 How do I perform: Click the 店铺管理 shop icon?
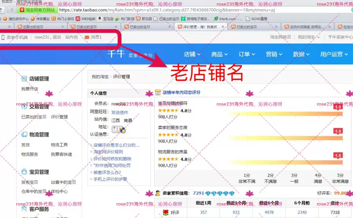[24, 78]
